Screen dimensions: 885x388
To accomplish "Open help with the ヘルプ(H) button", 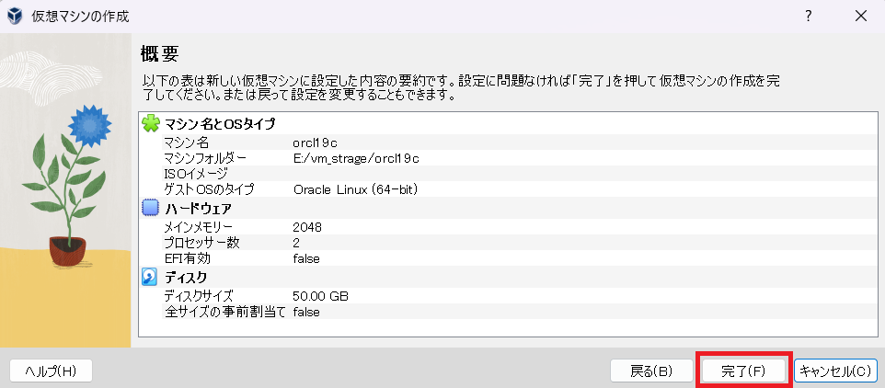I will (51, 371).
